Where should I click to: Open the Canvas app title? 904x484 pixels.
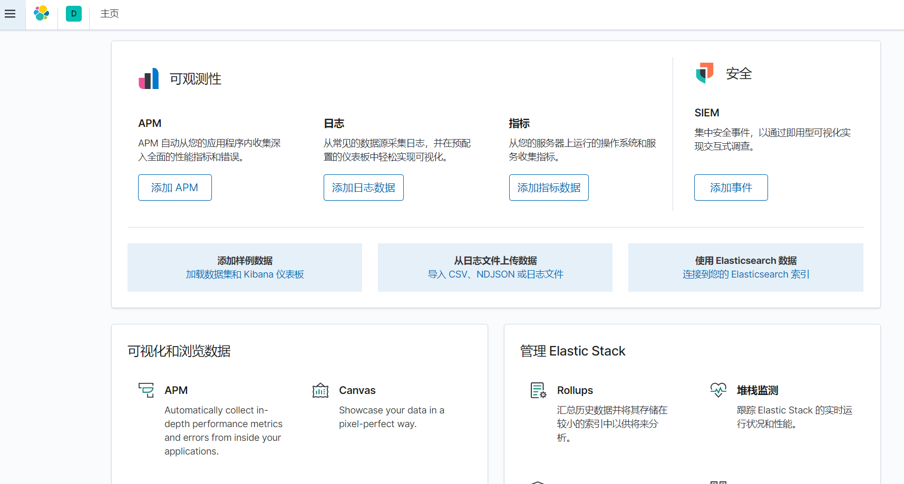(x=357, y=390)
